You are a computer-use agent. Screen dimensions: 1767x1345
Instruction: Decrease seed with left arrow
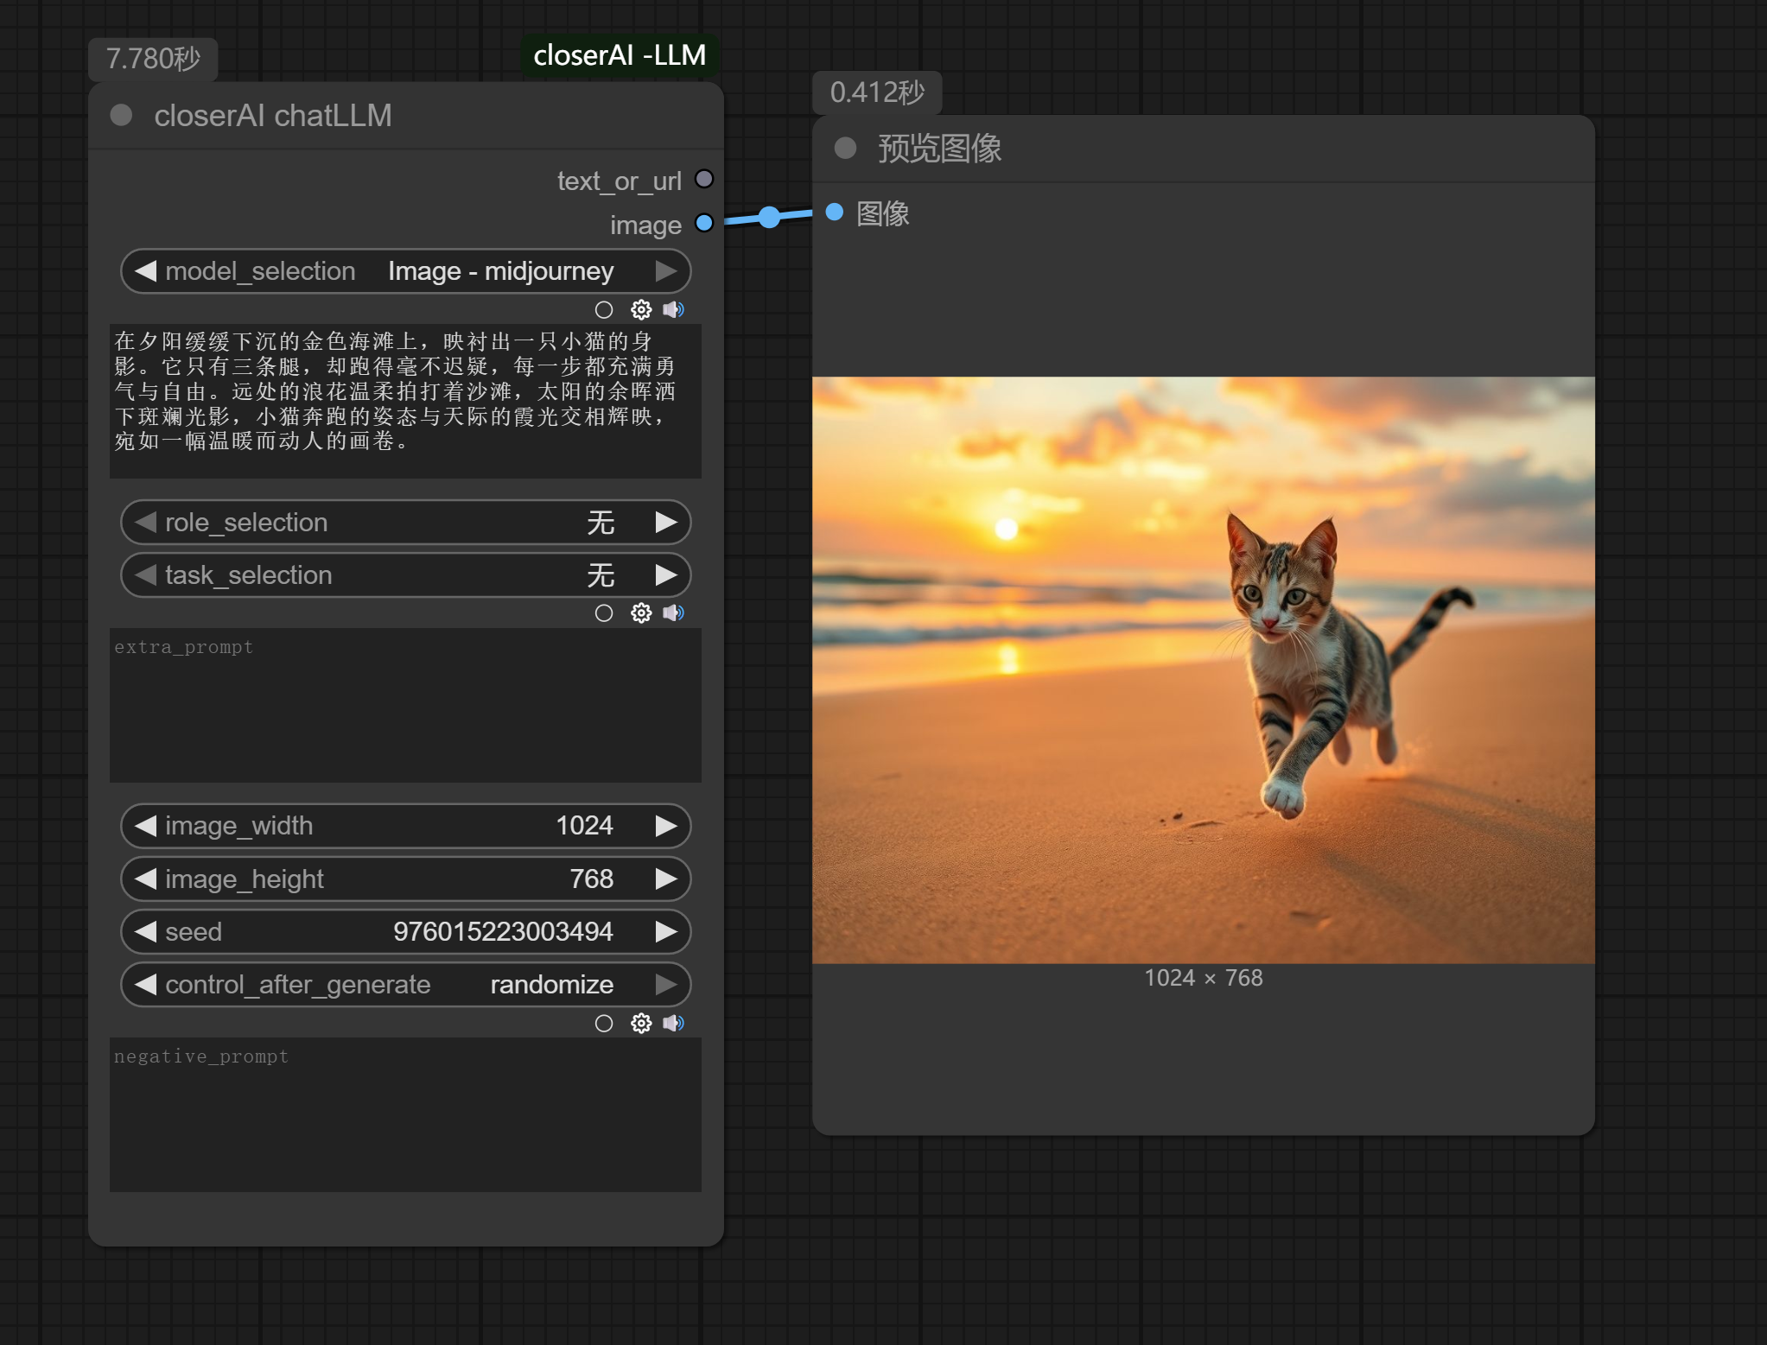[x=145, y=932]
